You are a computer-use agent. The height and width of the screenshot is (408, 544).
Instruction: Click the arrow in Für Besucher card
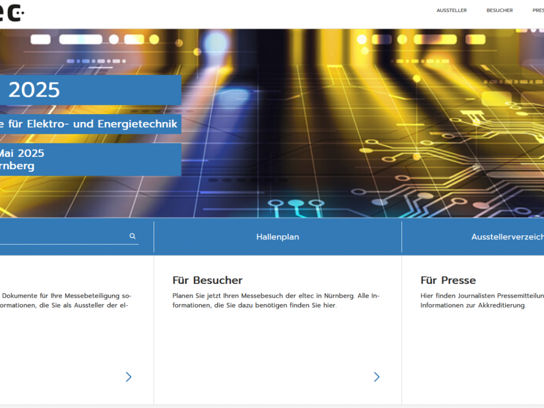tap(377, 377)
